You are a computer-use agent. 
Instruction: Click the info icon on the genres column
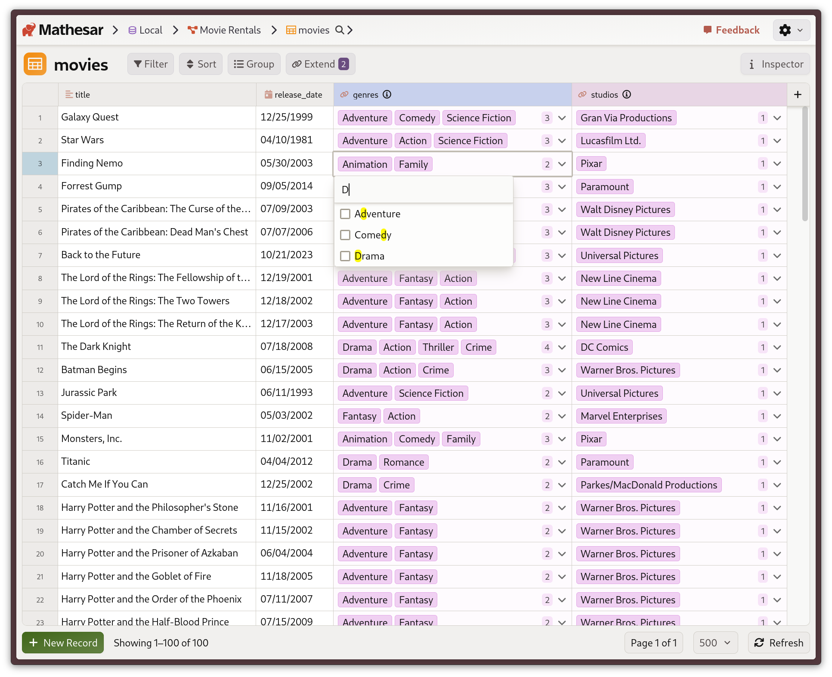[x=387, y=94]
